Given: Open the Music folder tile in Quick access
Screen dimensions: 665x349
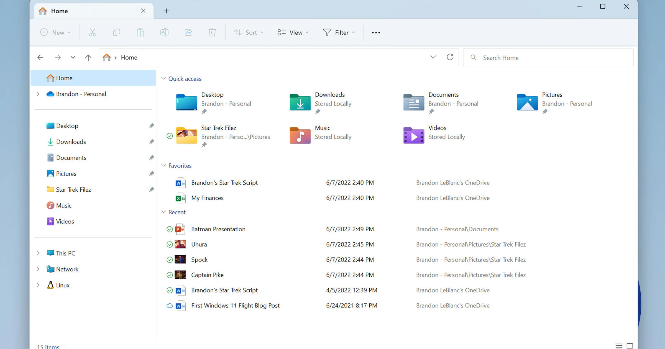Looking at the screenshot, I should 321,135.
